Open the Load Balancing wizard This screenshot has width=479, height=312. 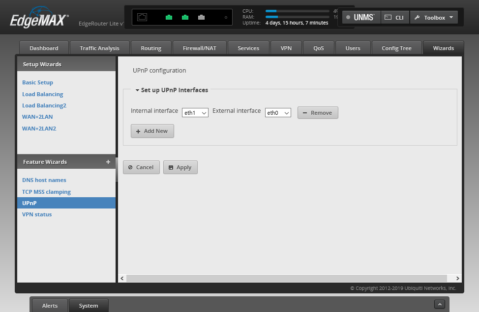point(43,94)
